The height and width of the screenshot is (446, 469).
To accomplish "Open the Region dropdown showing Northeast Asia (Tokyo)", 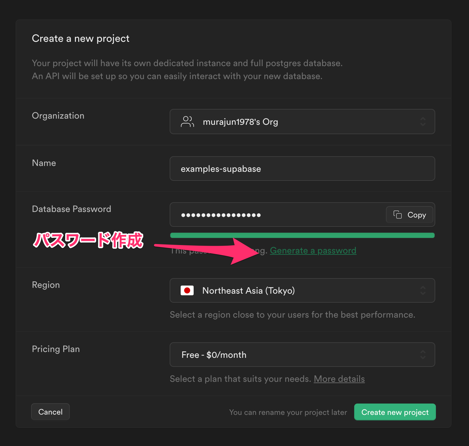I will pos(302,290).
